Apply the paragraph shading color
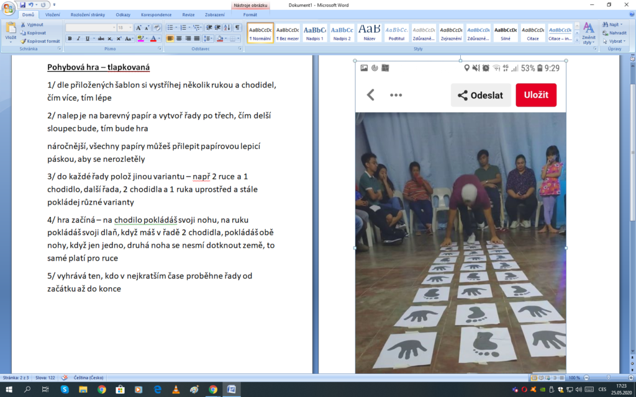Viewport: 636px width, 397px height. coord(220,38)
